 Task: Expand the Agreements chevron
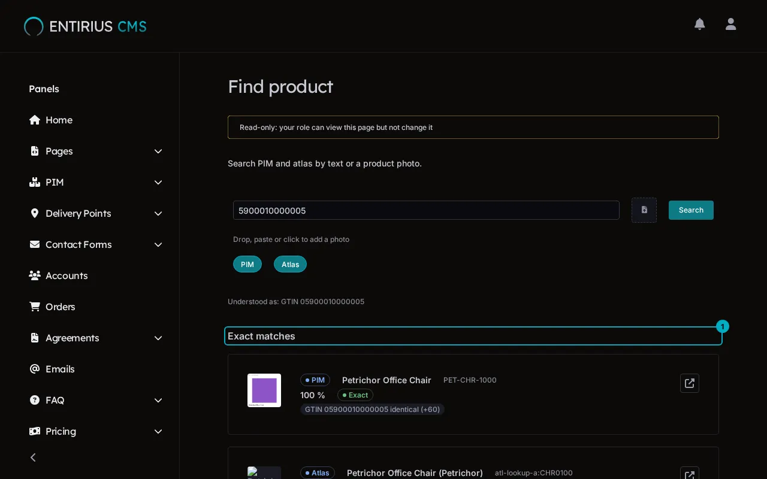pos(158,338)
